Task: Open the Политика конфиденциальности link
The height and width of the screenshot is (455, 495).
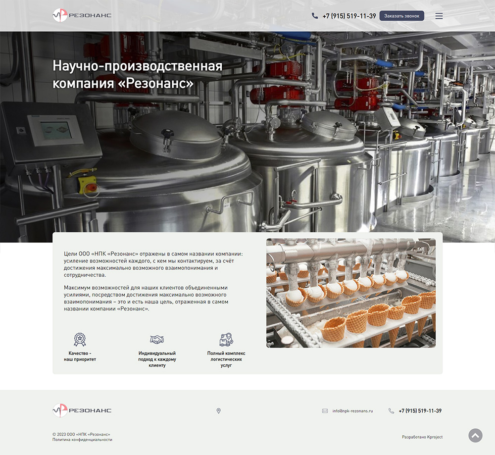Action: pyautogui.click(x=82, y=440)
